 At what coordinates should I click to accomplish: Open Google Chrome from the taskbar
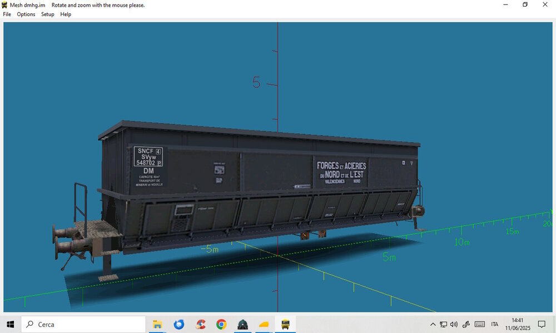222,324
